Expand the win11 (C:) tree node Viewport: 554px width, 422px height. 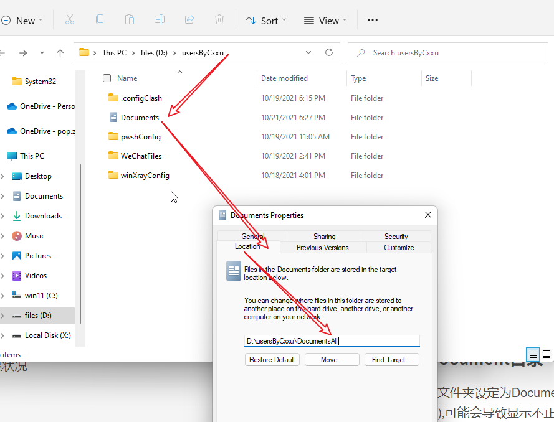[2, 296]
